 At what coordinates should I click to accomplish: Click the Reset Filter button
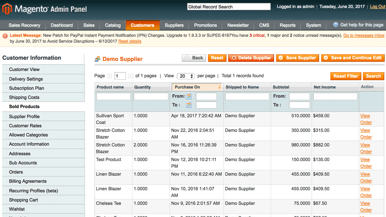tap(345, 76)
